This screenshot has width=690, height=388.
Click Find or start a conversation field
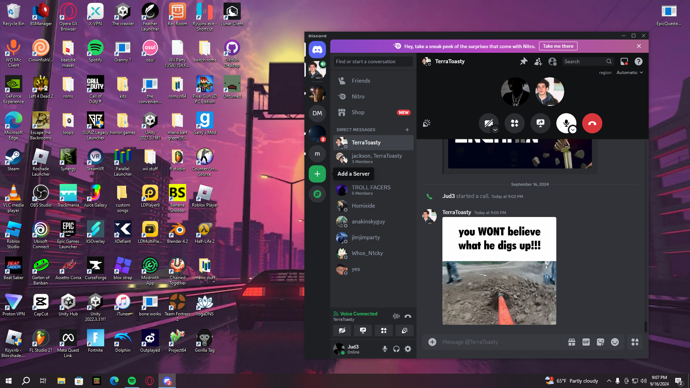coord(373,61)
